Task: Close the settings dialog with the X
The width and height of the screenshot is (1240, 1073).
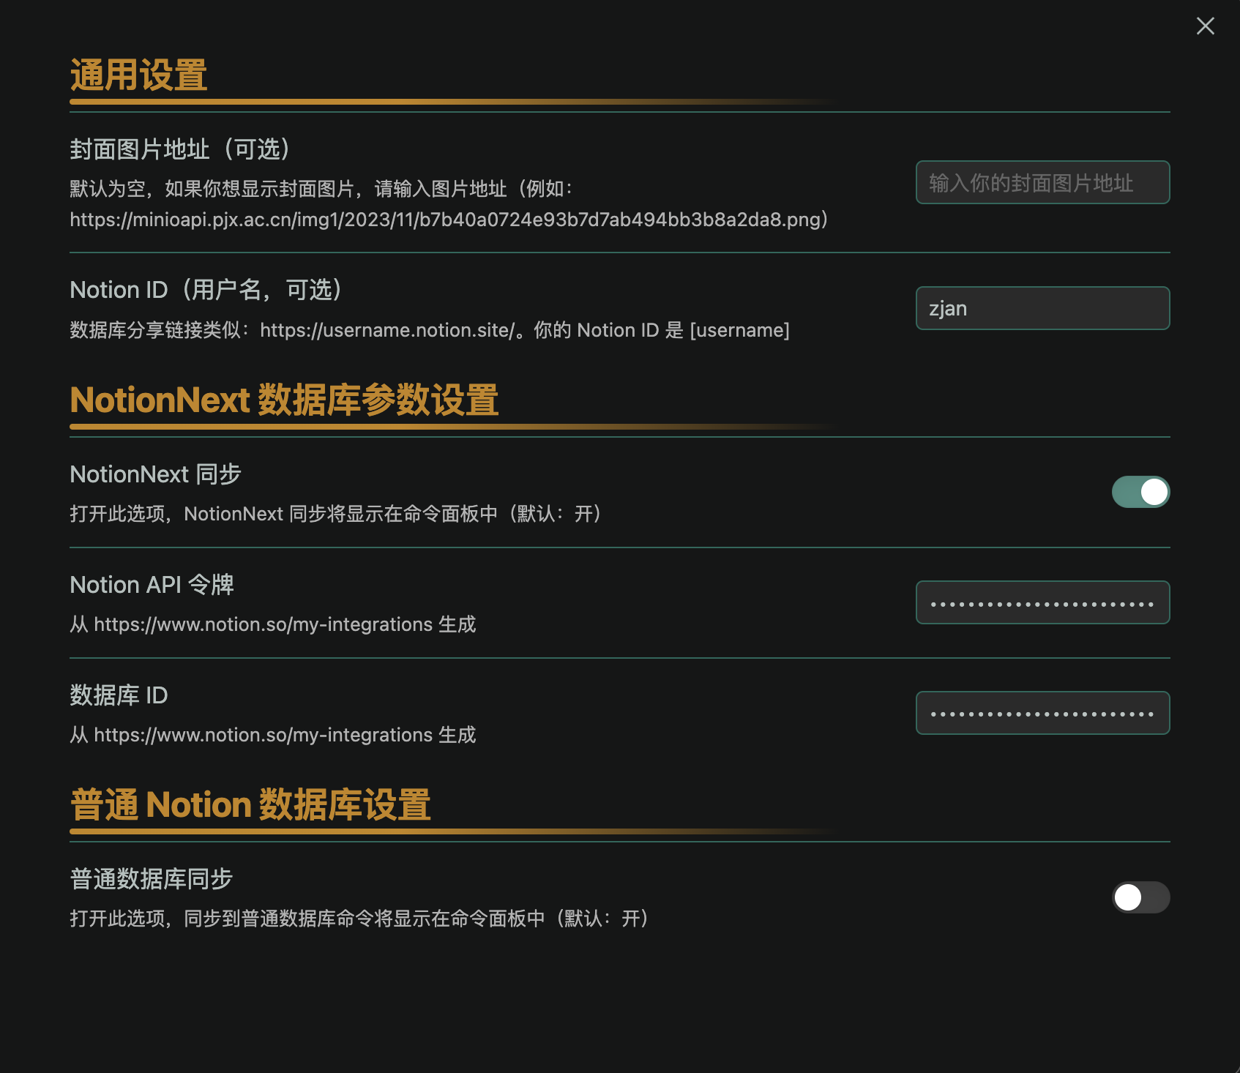Action: click(x=1205, y=26)
